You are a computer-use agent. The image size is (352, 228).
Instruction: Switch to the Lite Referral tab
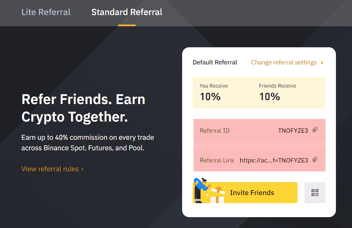click(46, 12)
